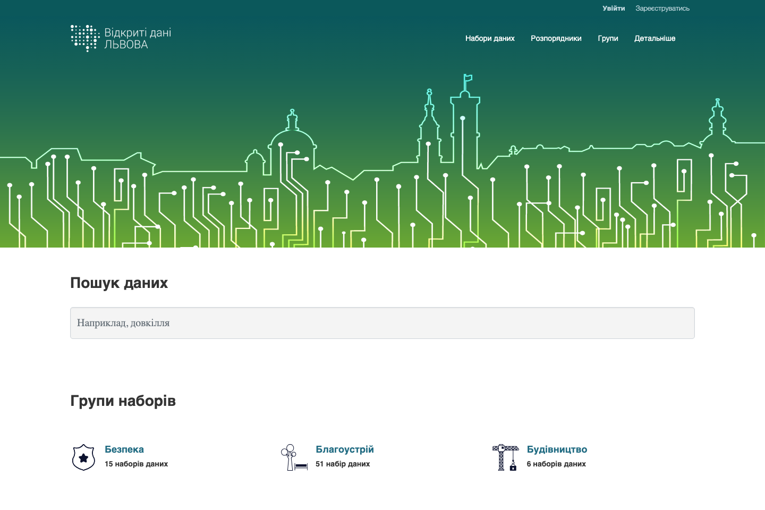Open the Розпорядники section
The width and height of the screenshot is (765, 510).
556,38
